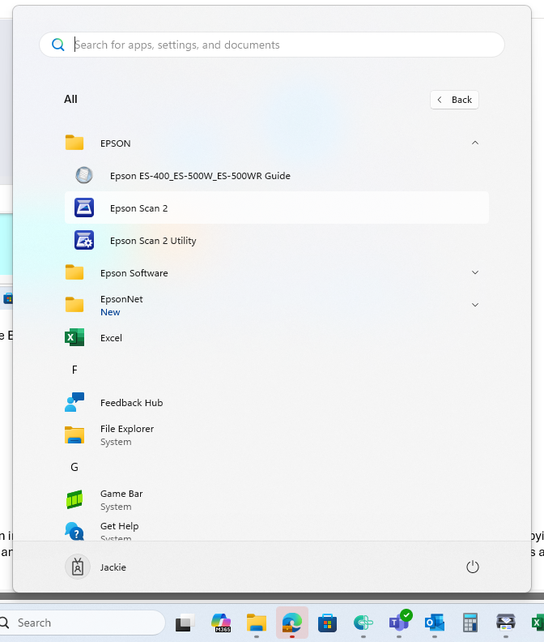This screenshot has height=642, width=544.
Task: Open File Explorer on the taskbar
Action: pos(257,623)
